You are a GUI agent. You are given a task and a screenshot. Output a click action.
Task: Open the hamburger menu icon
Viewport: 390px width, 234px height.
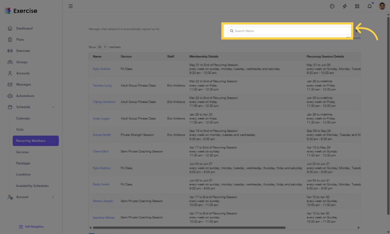coord(70,6)
